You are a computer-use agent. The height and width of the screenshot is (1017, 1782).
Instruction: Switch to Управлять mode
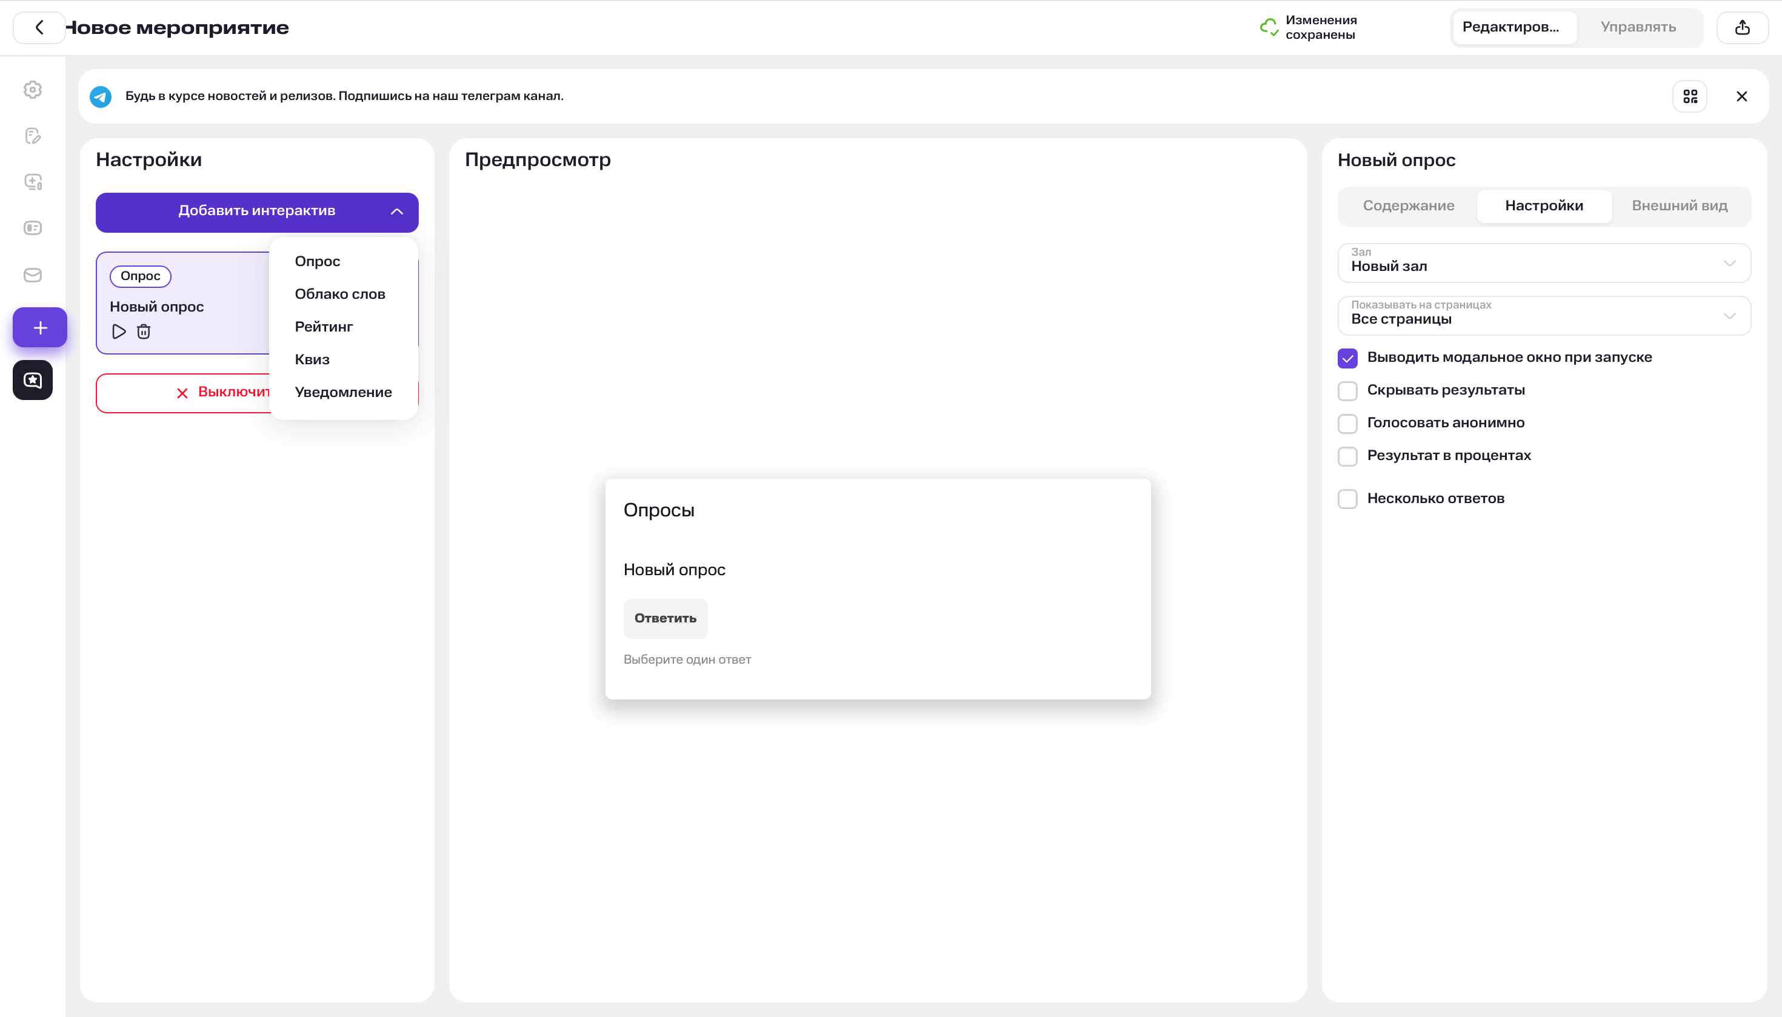pos(1638,27)
